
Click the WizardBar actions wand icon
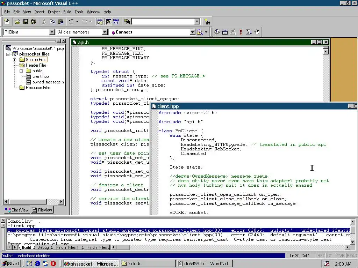[200, 32]
